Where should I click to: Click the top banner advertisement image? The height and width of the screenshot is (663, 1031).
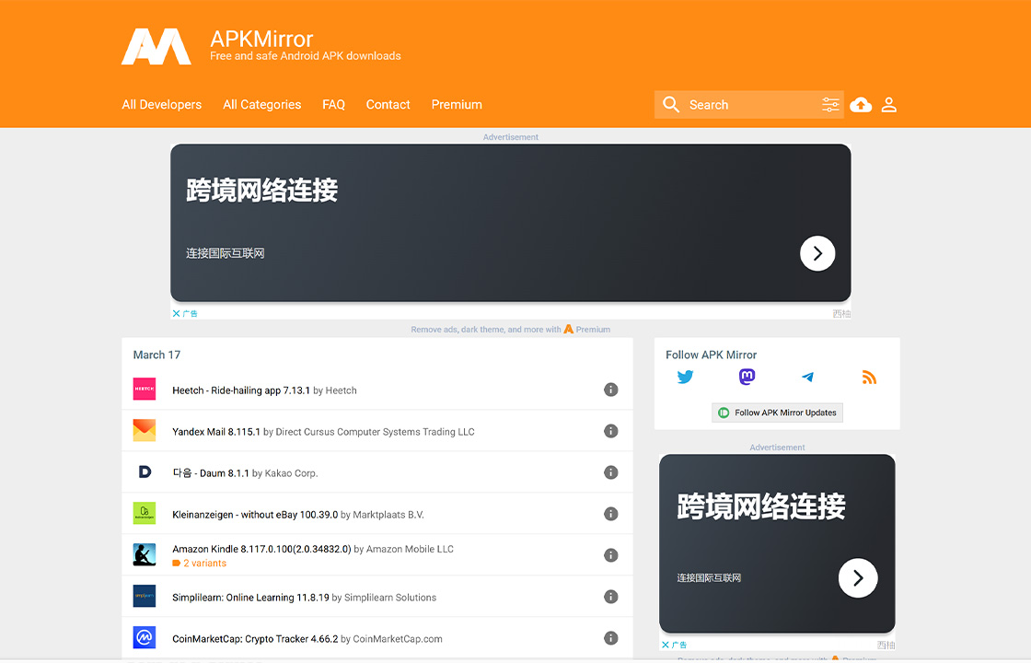510,223
